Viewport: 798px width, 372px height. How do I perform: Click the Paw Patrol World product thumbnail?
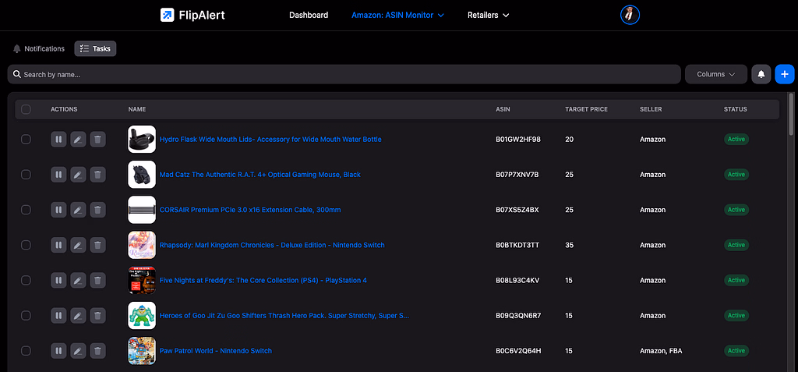click(x=142, y=351)
